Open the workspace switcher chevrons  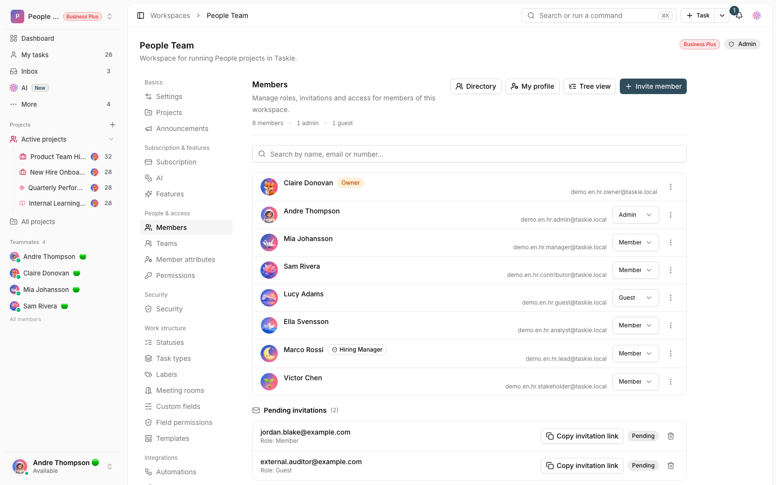[x=110, y=16]
